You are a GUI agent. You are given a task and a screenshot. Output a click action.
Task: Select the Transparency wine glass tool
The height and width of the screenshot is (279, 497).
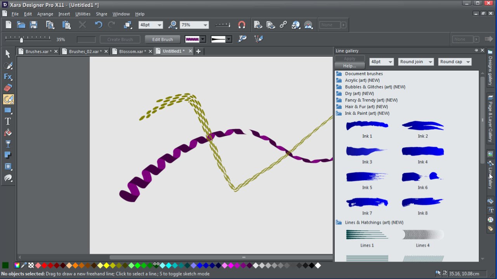8,144
